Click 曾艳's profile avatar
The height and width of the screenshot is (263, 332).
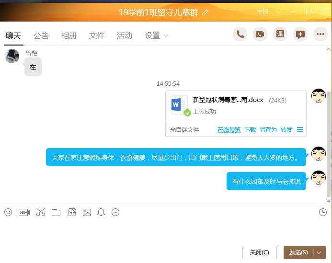click(x=12, y=56)
